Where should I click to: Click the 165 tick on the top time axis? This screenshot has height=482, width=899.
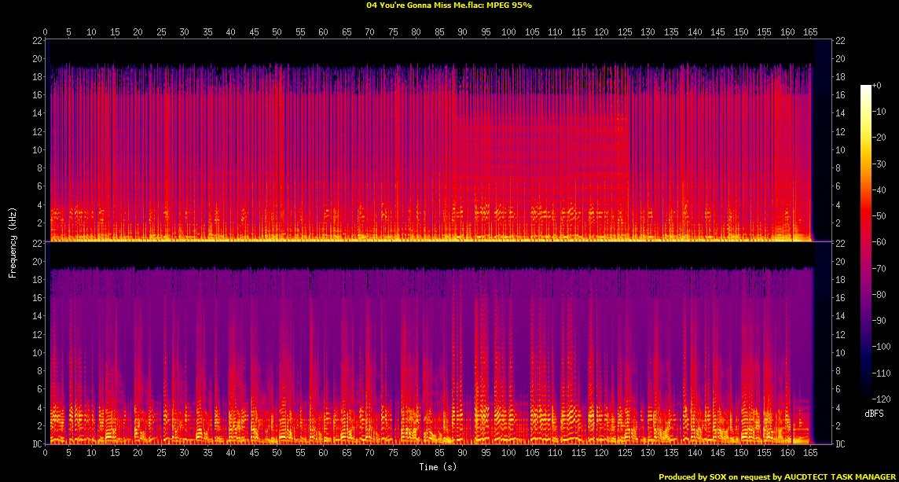tap(809, 31)
